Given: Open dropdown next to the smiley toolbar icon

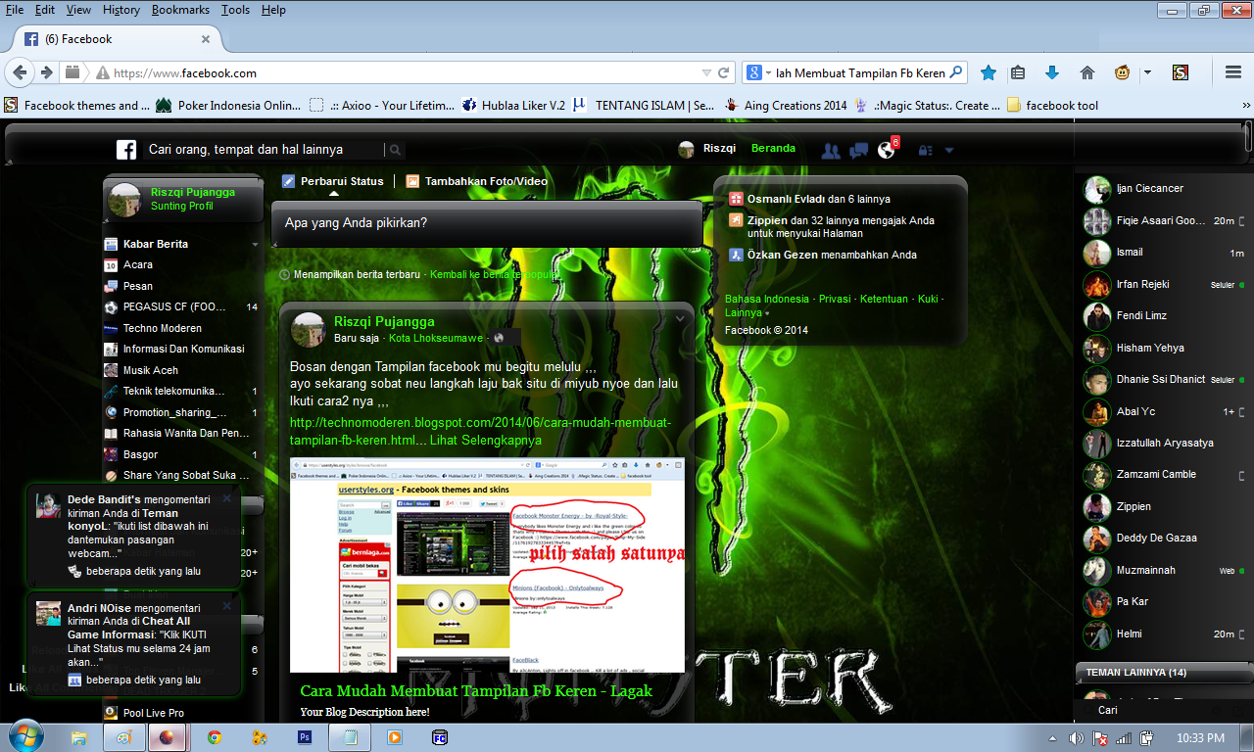Looking at the screenshot, I should pos(1147,72).
